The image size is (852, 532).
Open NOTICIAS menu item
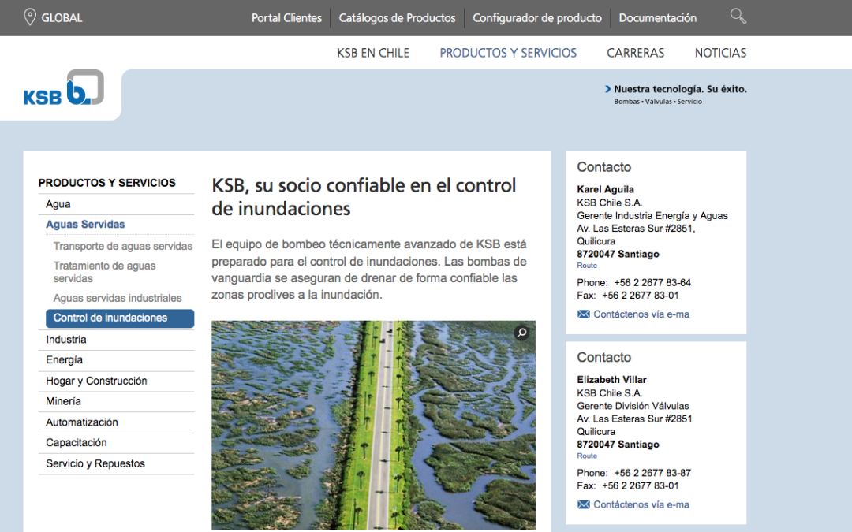click(720, 54)
